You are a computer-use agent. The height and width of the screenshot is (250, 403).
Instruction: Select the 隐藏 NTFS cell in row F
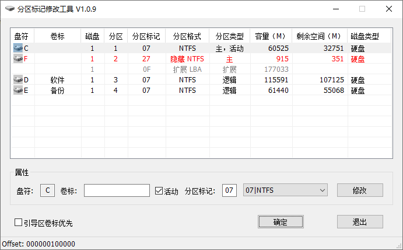187,59
